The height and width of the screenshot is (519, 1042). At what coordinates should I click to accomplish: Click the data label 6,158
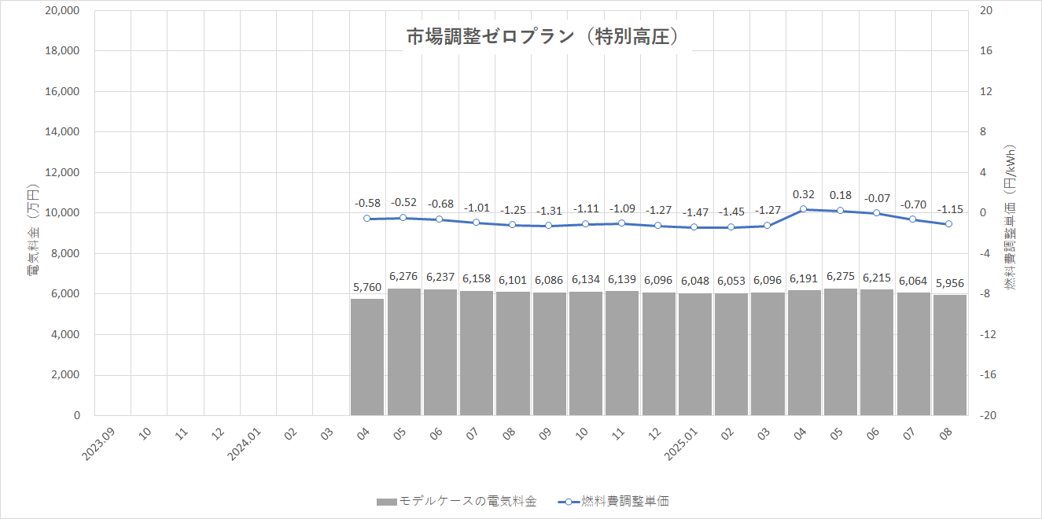click(x=476, y=279)
